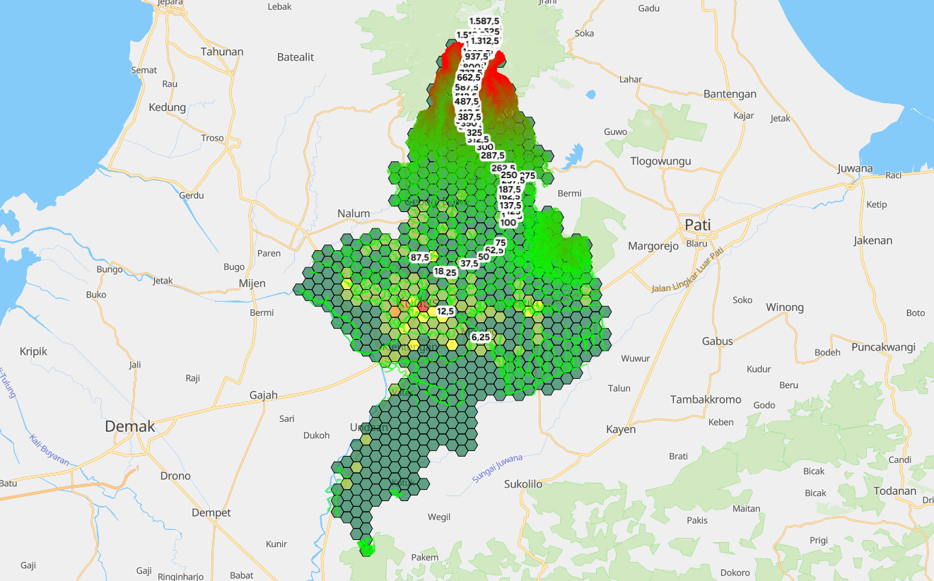Screen dimensions: 934x581
Task: Click the Demak city label
Action: 129,426
